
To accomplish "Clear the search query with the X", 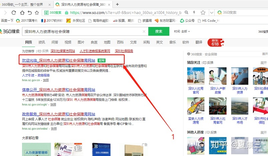I will click(x=144, y=32).
